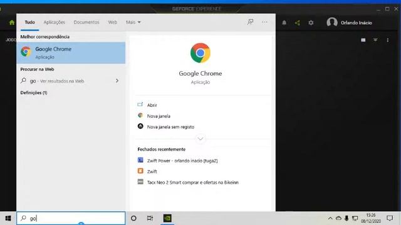Viewport: 401px width, 225px height.
Task: Expand the Mais dropdown menu
Action: [x=133, y=22]
